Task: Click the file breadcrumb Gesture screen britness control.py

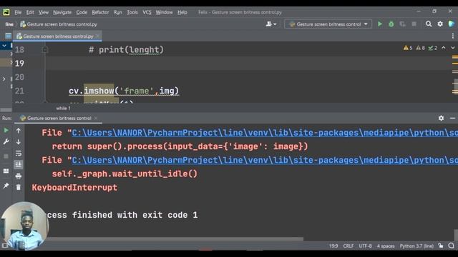Action: pos(59,24)
